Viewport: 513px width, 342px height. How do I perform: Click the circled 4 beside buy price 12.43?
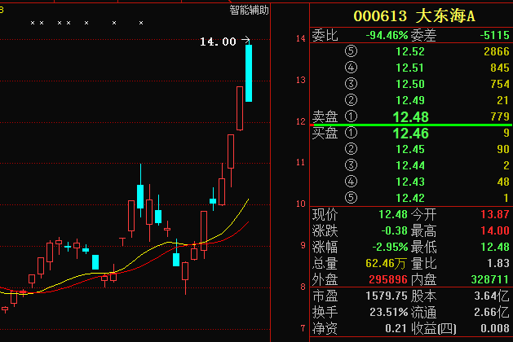pyautogui.click(x=351, y=182)
